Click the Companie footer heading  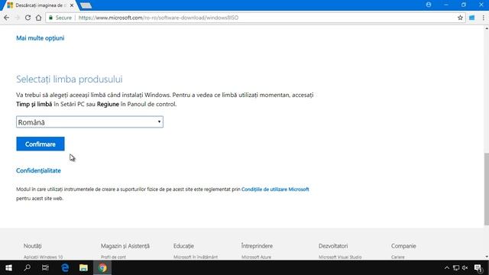[403, 246]
